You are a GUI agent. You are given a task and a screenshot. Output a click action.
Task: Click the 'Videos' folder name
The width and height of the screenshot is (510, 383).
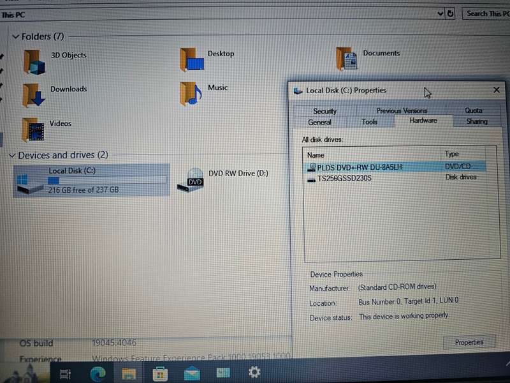[x=60, y=123]
